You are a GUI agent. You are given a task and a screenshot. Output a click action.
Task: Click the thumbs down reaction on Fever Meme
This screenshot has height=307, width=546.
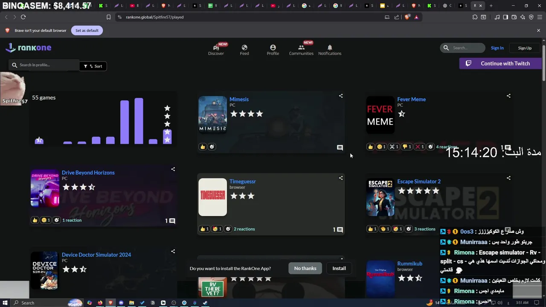pyautogui.click(x=407, y=147)
